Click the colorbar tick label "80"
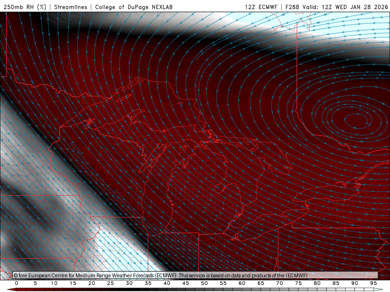The image size is (390, 292). point(317,283)
